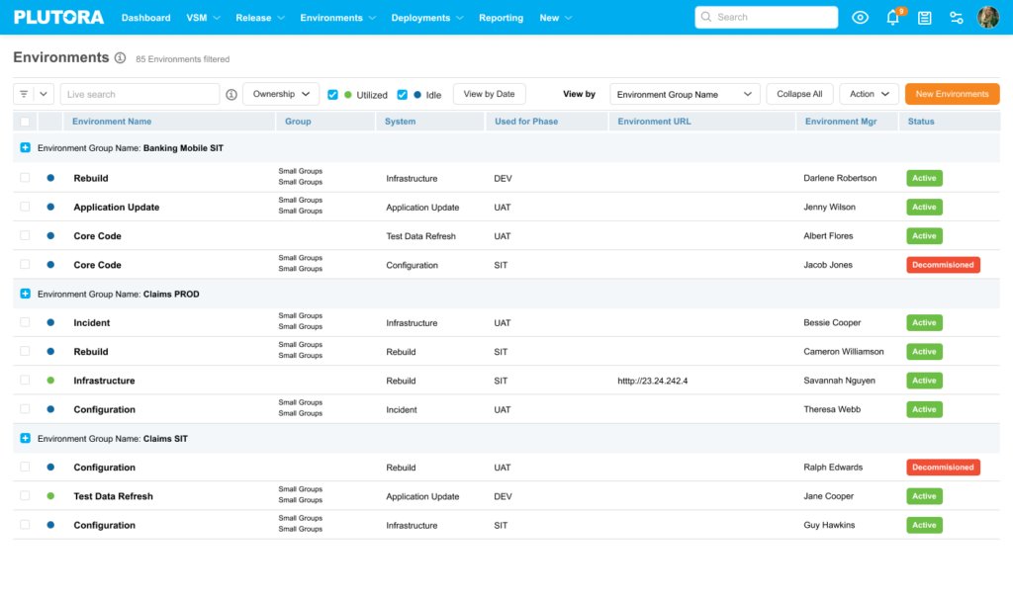1013x600 pixels.
Task: Click status dot of Albert Flores row
Action: [x=50, y=235]
